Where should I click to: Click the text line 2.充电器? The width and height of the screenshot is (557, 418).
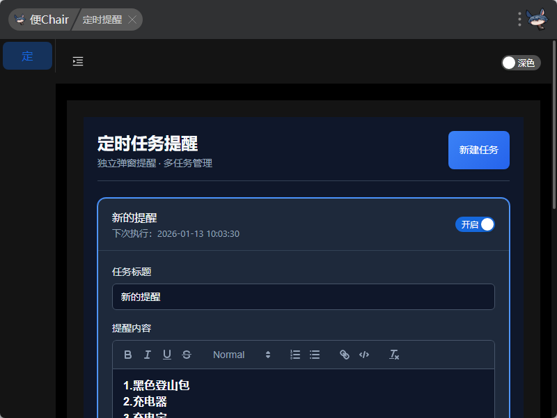coord(145,402)
